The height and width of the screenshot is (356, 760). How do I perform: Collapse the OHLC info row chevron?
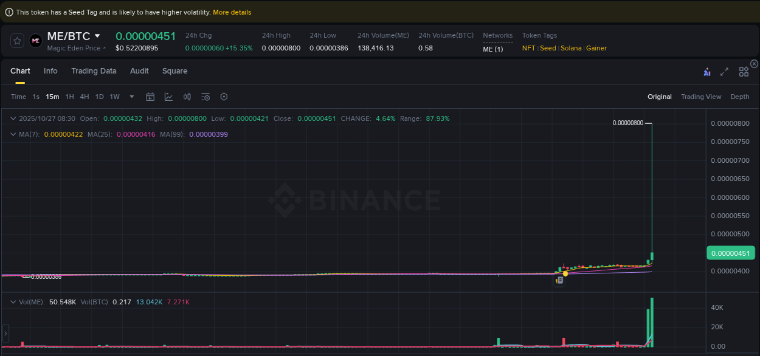[x=13, y=118]
